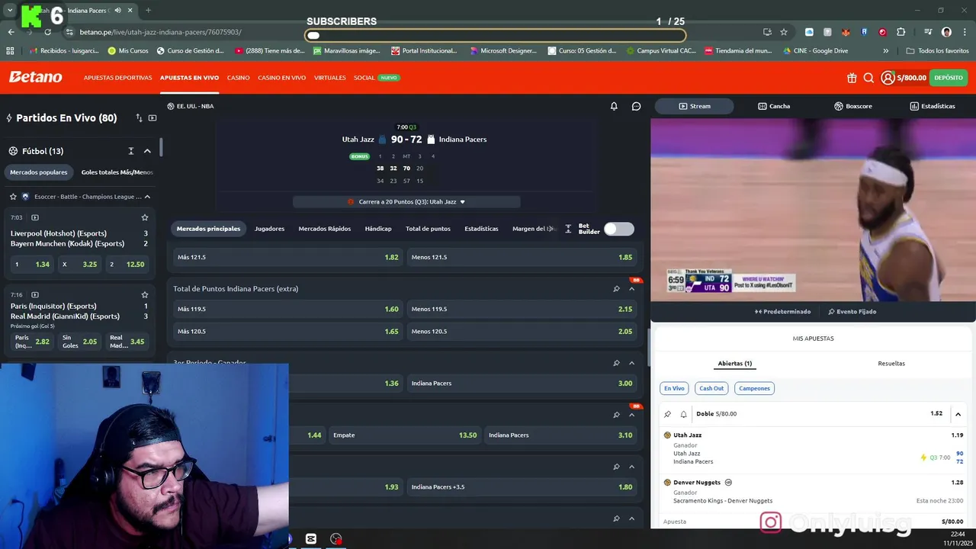Bet on Menos 120.5 at 2.05

522,331
